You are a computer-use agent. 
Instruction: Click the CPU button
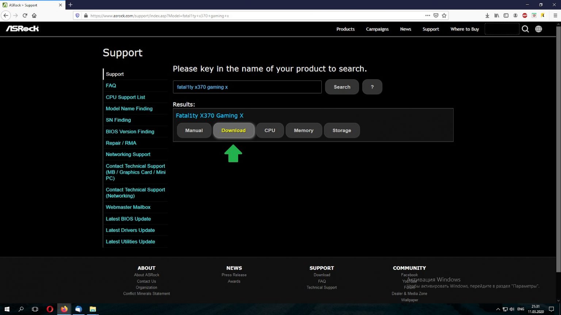point(270,131)
